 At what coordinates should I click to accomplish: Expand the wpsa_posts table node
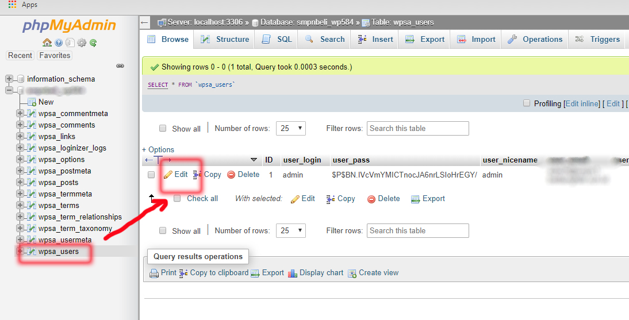[x=20, y=183]
